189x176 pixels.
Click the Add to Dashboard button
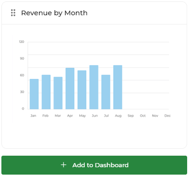click(94, 165)
